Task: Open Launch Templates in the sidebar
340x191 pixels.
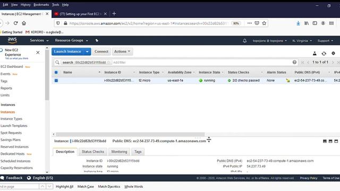Action: [14, 126]
